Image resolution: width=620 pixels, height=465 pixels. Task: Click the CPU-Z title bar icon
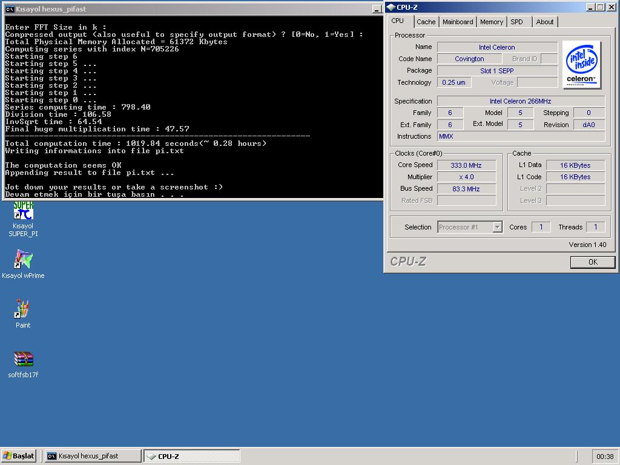(x=391, y=7)
